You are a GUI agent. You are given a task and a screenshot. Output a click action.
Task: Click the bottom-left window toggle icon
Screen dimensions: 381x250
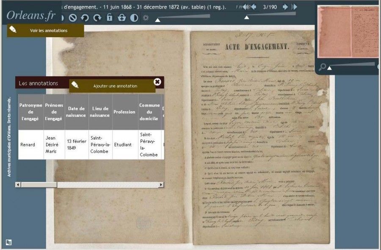pyautogui.click(x=8, y=242)
